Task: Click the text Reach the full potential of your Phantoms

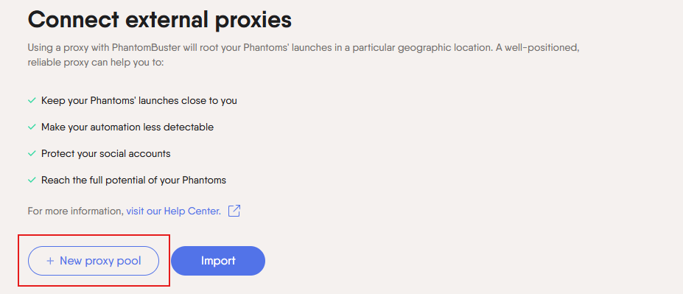Action: [x=133, y=180]
